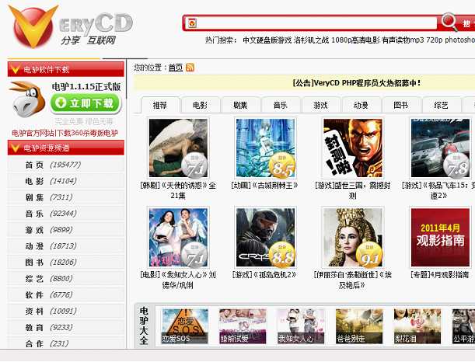
Task: Click the [动画]《古城荆棘王》 title link
Action: click(x=265, y=185)
